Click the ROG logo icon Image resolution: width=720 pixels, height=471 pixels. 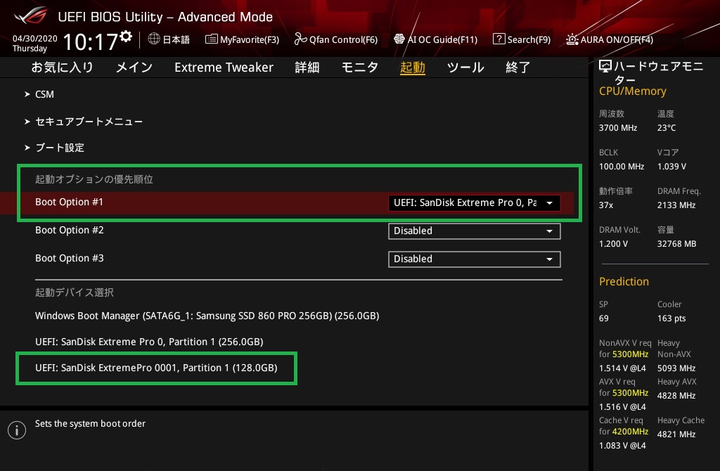point(30,15)
